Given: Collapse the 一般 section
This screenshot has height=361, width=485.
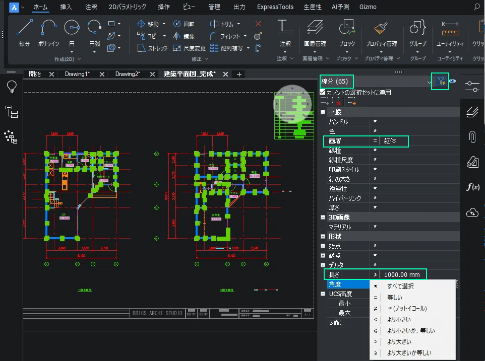Looking at the screenshot, I should 323,112.
